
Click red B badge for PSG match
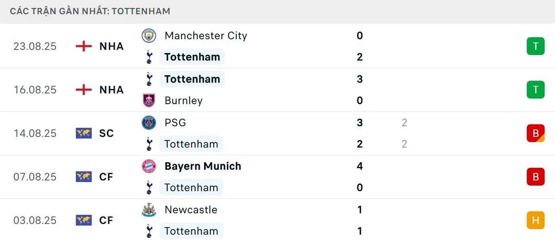[x=535, y=133]
